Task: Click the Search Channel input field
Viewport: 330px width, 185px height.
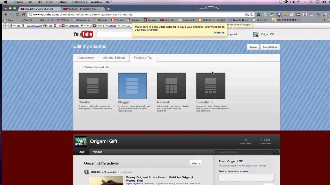Action: point(244,152)
